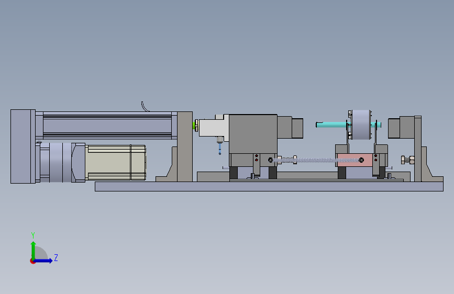Select the left vertical support plate
The height and width of the screenshot is (294, 454).
(x=185, y=146)
